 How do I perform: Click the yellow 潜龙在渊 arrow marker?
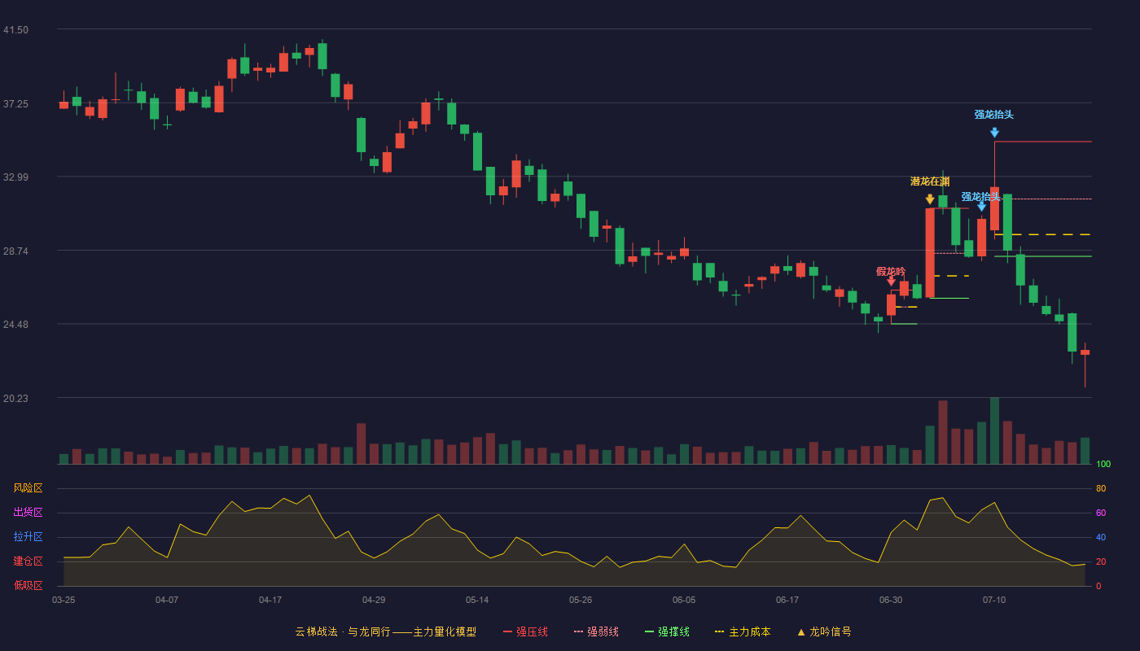pos(930,199)
